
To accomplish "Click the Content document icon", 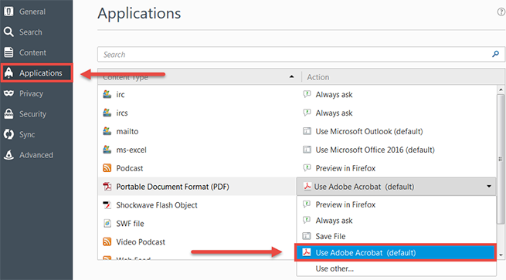I will [8, 52].
